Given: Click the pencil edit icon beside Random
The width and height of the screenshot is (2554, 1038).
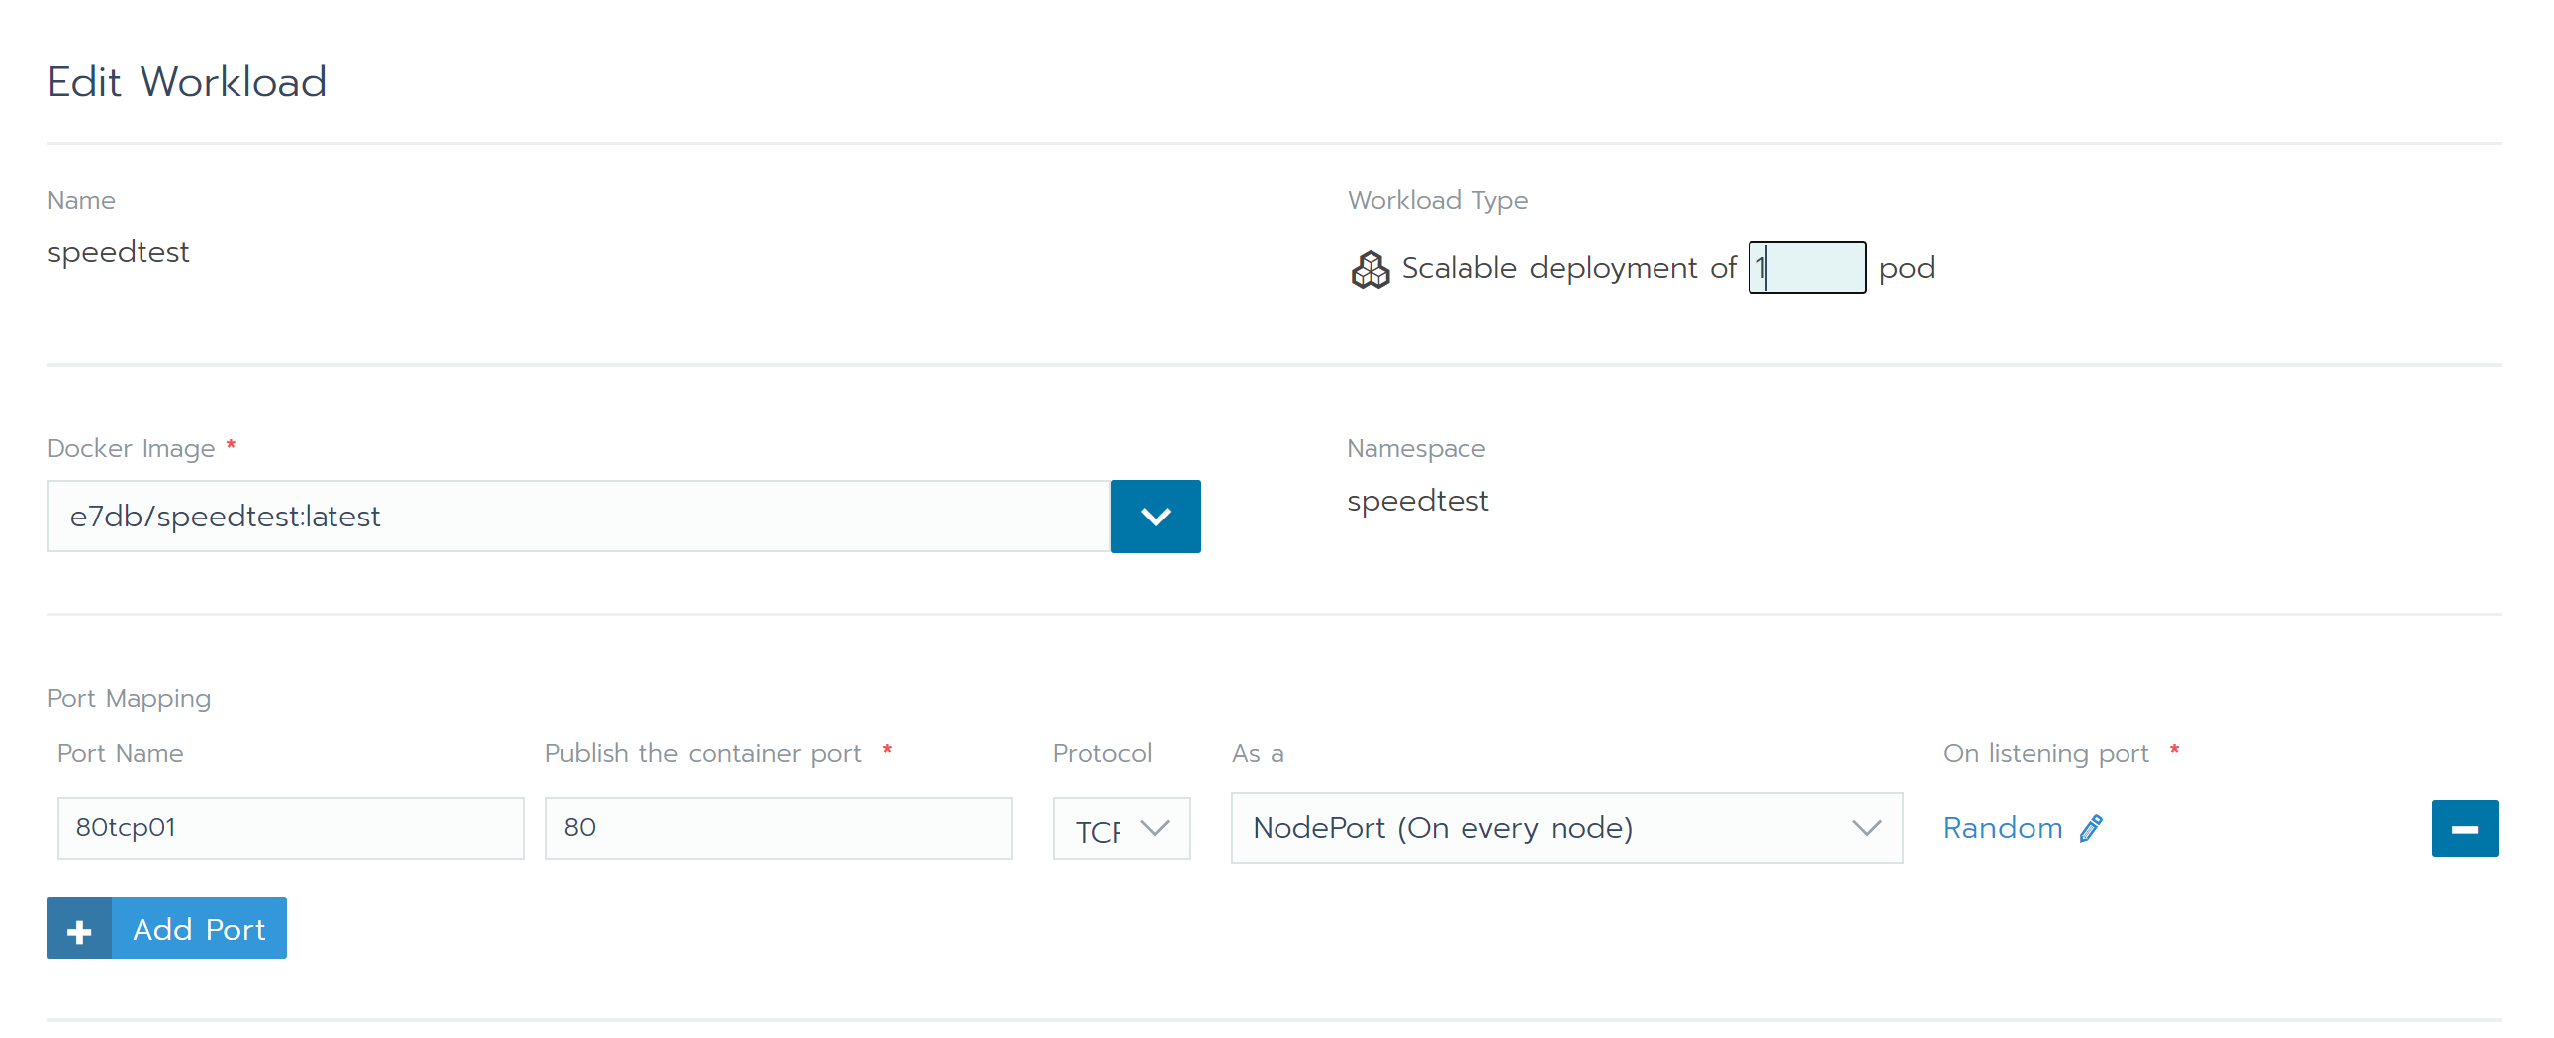Looking at the screenshot, I should [2091, 828].
